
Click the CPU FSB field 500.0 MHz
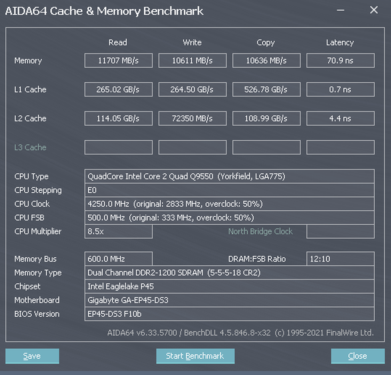pos(229,218)
